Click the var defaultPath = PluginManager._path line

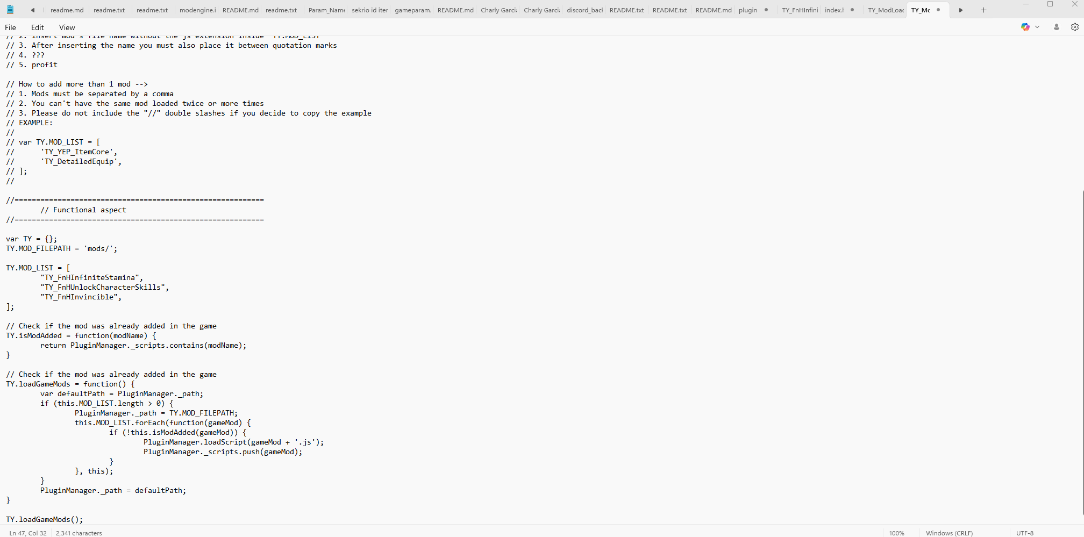(x=122, y=393)
